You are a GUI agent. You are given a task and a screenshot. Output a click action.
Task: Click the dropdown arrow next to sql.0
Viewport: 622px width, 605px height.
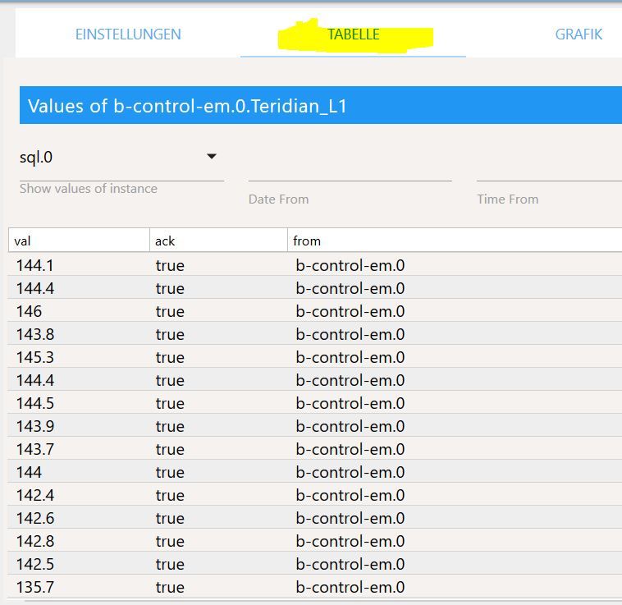pos(212,156)
